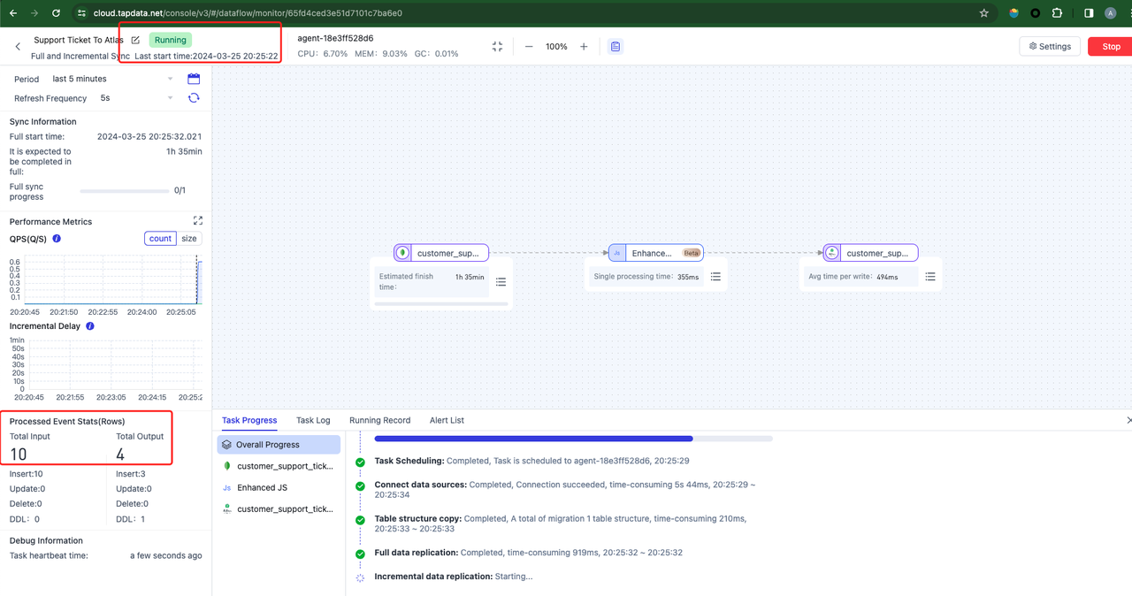Fit canvas using the center-content icon
This screenshot has height=596, width=1132.
pyautogui.click(x=497, y=46)
